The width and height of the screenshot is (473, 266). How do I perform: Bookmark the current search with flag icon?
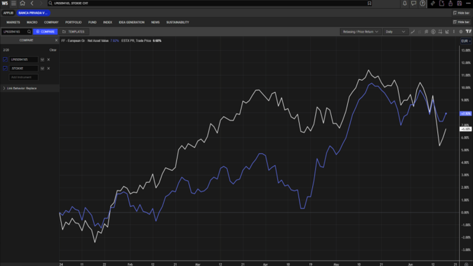tap(369, 3)
